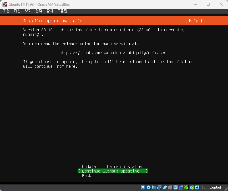Viewport: 228px width, 191px height.
Task: Click the Installer update available heading
Action: click(53, 21)
